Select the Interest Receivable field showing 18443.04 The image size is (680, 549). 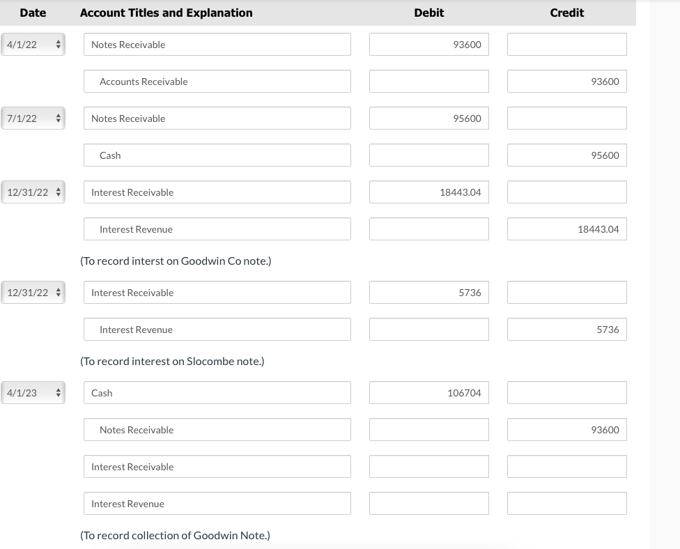coord(428,192)
